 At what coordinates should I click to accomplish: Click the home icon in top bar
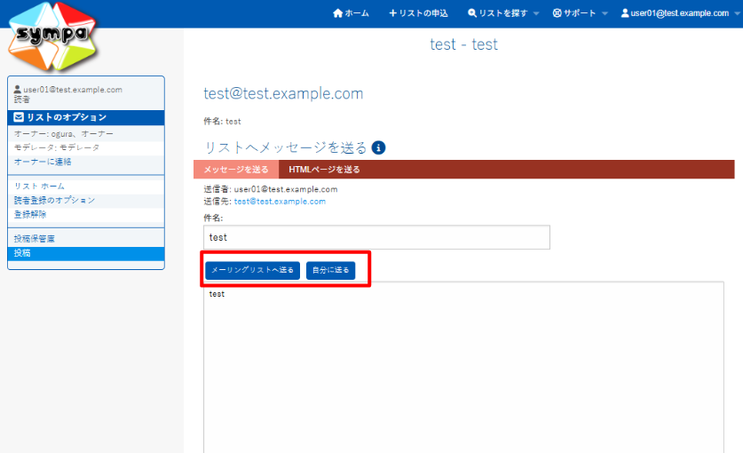[x=337, y=13]
